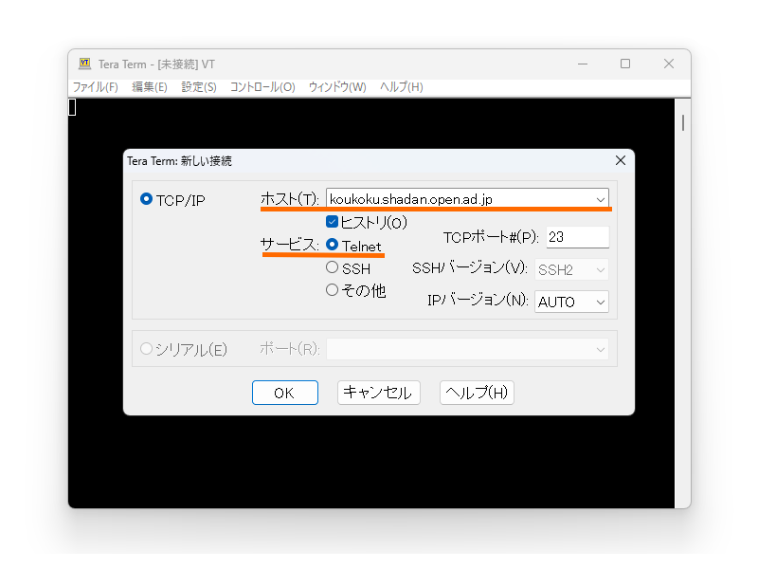Viewport: 758px width, 569px height.
Task: Select the SSH service radio button
Action: click(333, 267)
